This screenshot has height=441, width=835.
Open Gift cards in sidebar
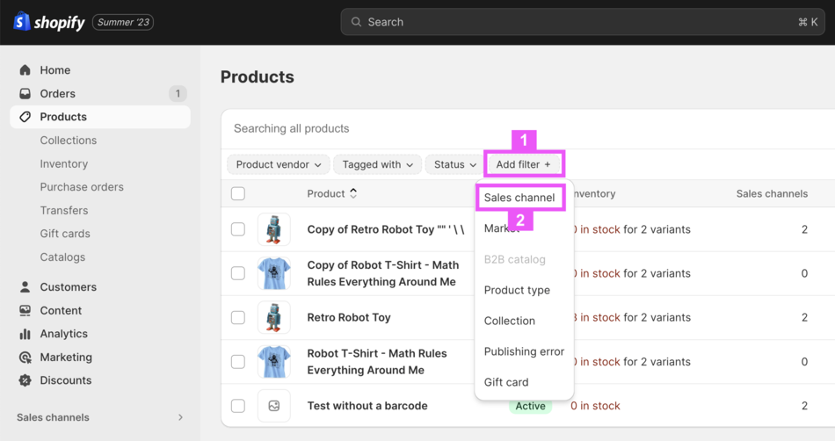65,234
